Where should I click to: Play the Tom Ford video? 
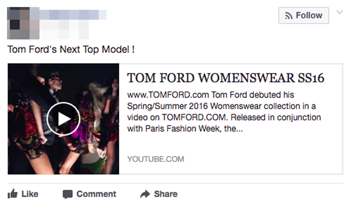63,119
